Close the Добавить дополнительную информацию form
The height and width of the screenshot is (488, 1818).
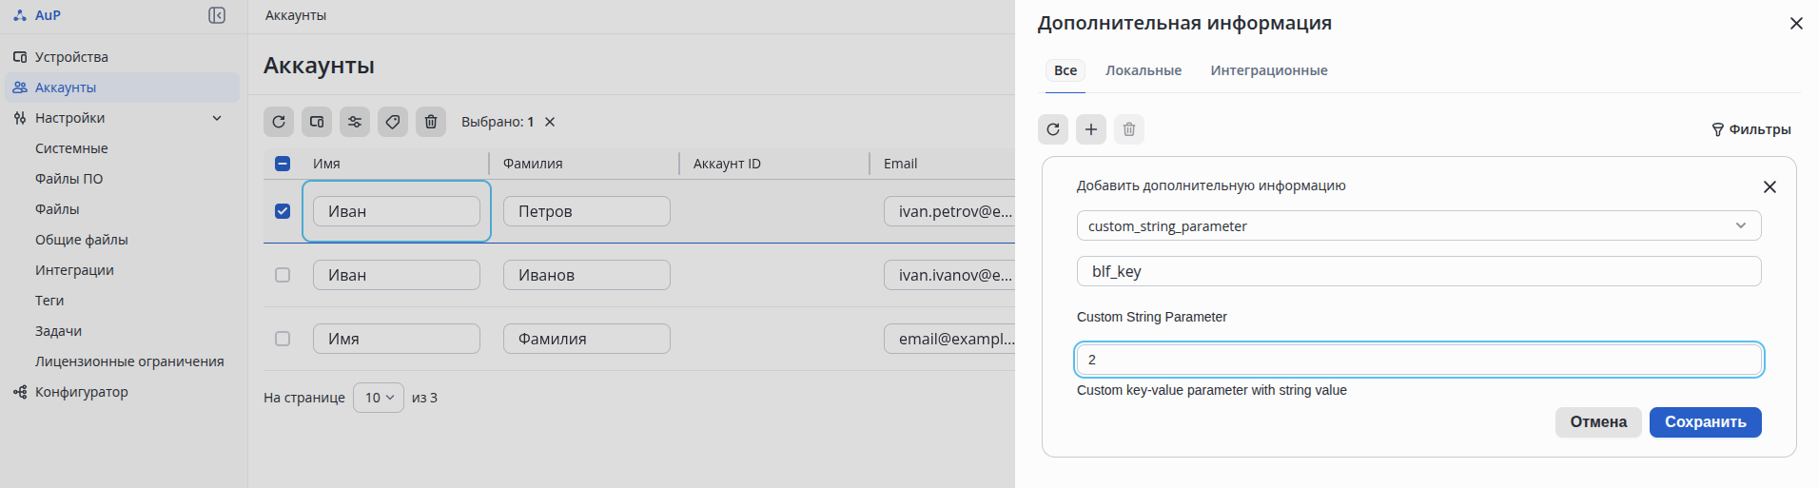[x=1769, y=186]
